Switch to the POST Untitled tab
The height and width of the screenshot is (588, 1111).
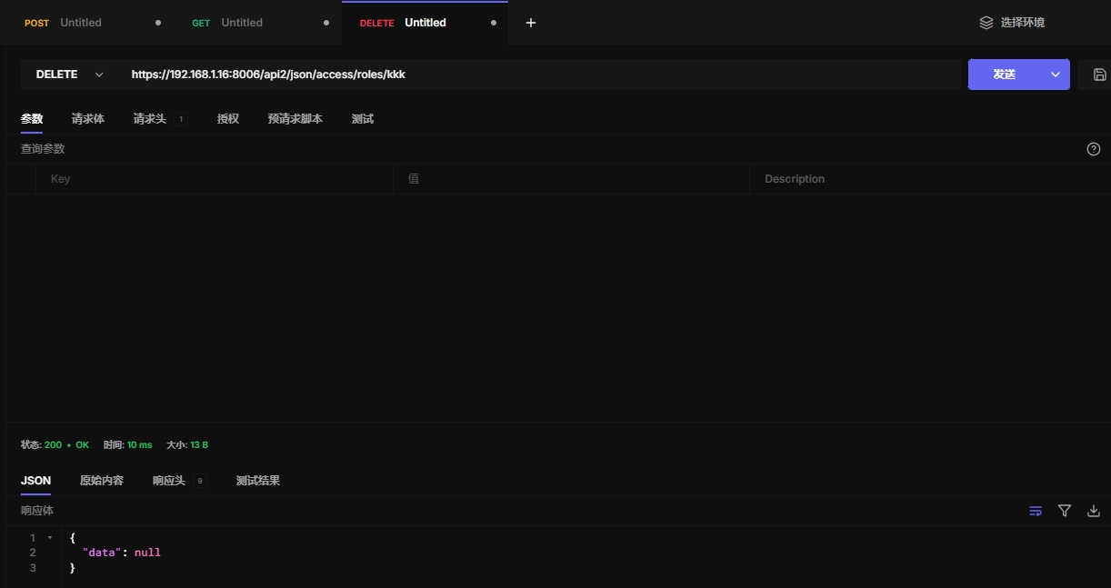(80, 23)
